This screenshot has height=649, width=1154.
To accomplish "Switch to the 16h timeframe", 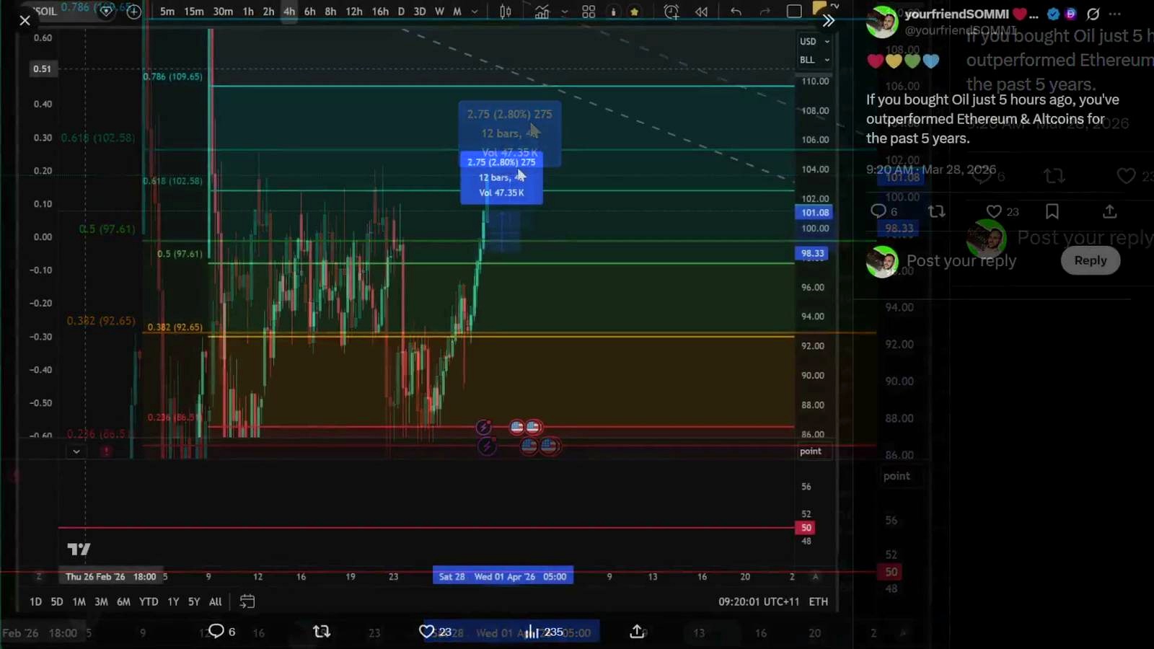I will (380, 12).
